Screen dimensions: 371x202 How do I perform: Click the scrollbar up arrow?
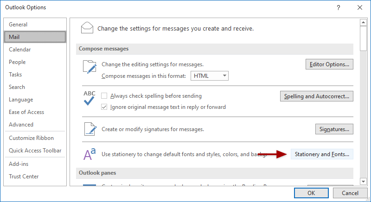tap(363, 22)
